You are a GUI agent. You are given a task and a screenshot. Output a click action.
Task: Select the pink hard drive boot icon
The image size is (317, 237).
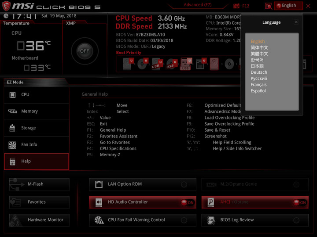pyautogui.click(x=214, y=64)
